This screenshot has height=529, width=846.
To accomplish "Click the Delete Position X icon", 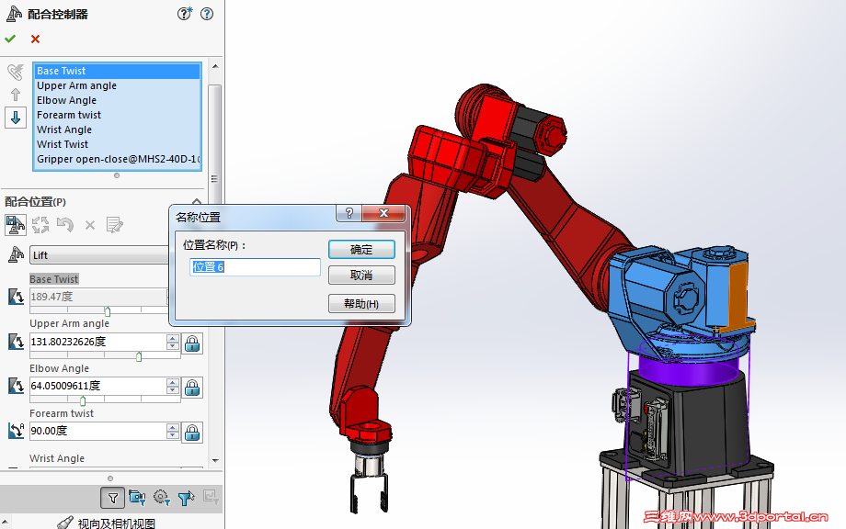I will [x=90, y=225].
